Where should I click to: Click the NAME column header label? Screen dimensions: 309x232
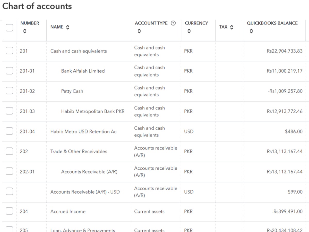click(57, 27)
